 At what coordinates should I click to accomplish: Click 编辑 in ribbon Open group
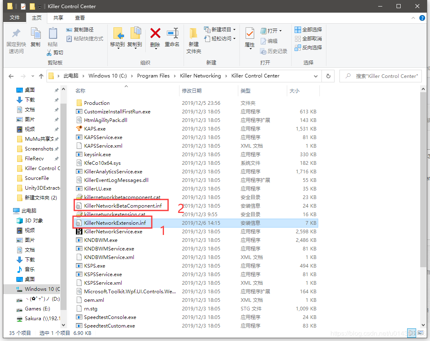click(269, 41)
